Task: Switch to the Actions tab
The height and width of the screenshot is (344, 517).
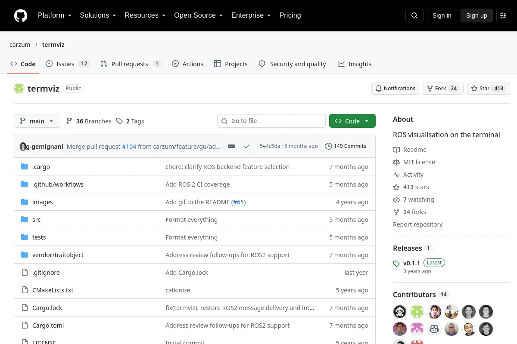Action: point(187,64)
